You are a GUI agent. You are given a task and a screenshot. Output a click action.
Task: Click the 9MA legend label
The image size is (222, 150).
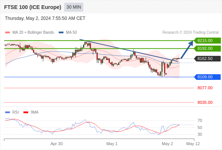pyautogui.click(x=35, y=112)
